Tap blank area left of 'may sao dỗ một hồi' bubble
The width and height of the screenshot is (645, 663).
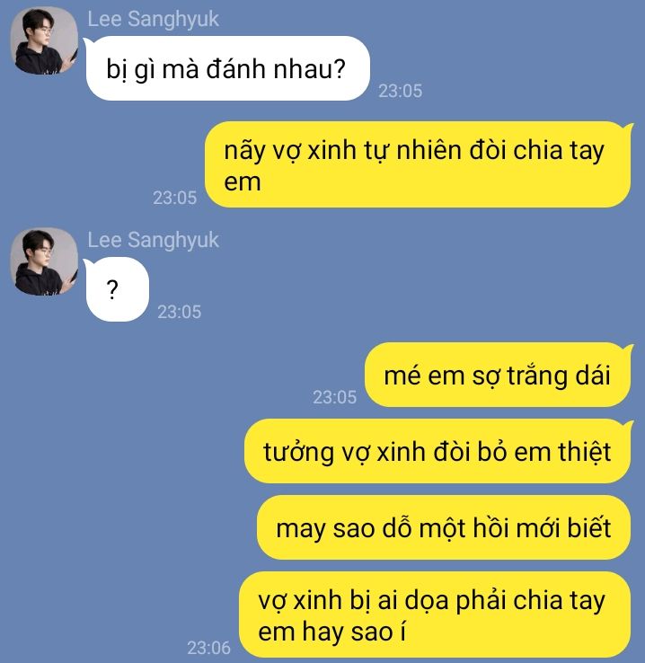[x=127, y=527]
